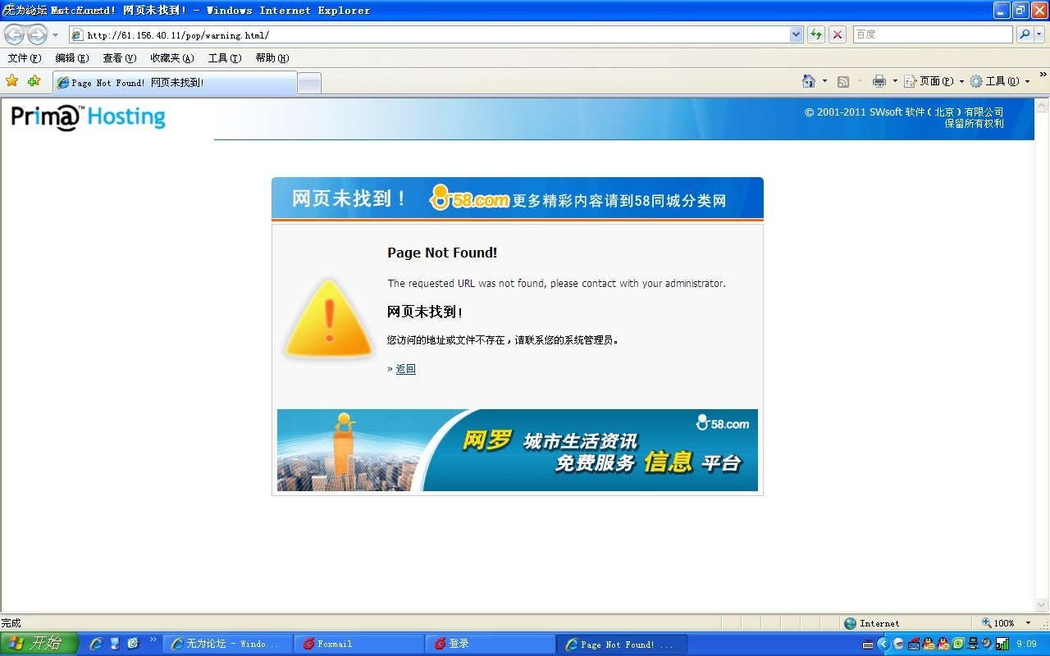Image resolution: width=1050 pixels, height=656 pixels.
Task: Click the vertical scrollbar up arrow
Action: click(x=1042, y=106)
